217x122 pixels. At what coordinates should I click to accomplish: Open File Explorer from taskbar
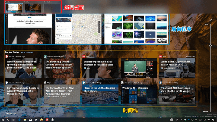tap(25, 120)
